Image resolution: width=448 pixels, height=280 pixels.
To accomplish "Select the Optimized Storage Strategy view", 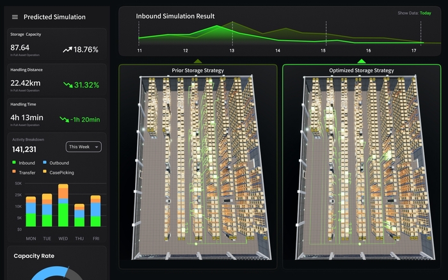I will click(x=362, y=70).
